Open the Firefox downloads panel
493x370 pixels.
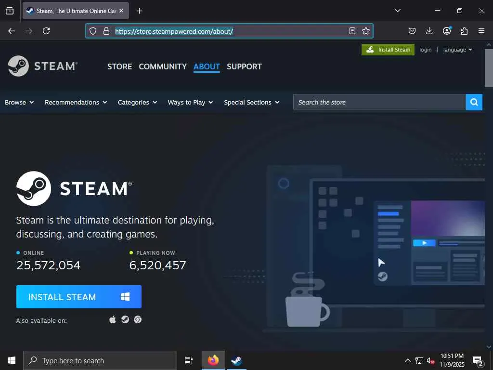pos(429,31)
